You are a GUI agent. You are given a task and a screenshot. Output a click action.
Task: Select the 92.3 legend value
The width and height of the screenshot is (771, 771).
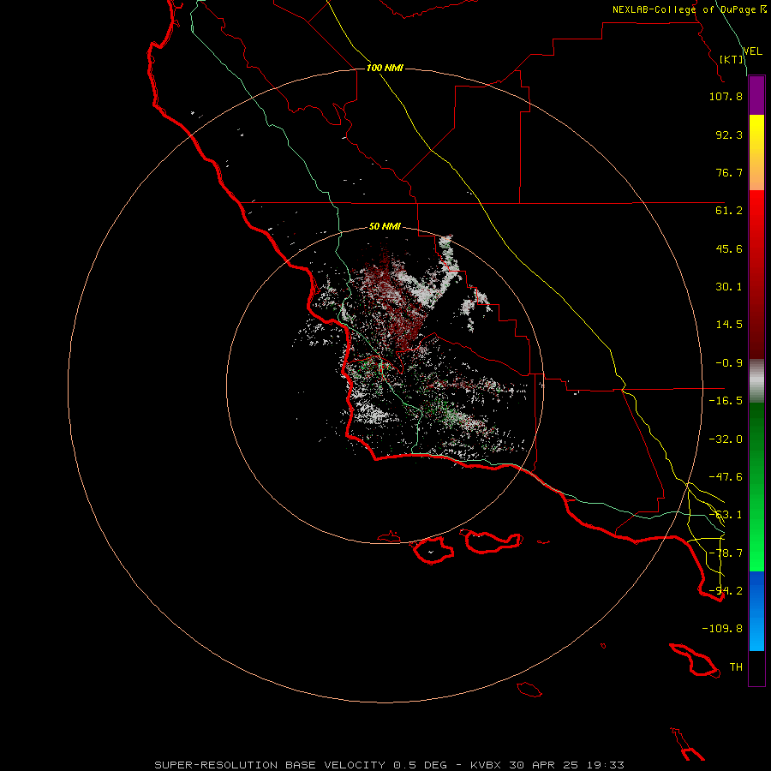click(x=729, y=134)
